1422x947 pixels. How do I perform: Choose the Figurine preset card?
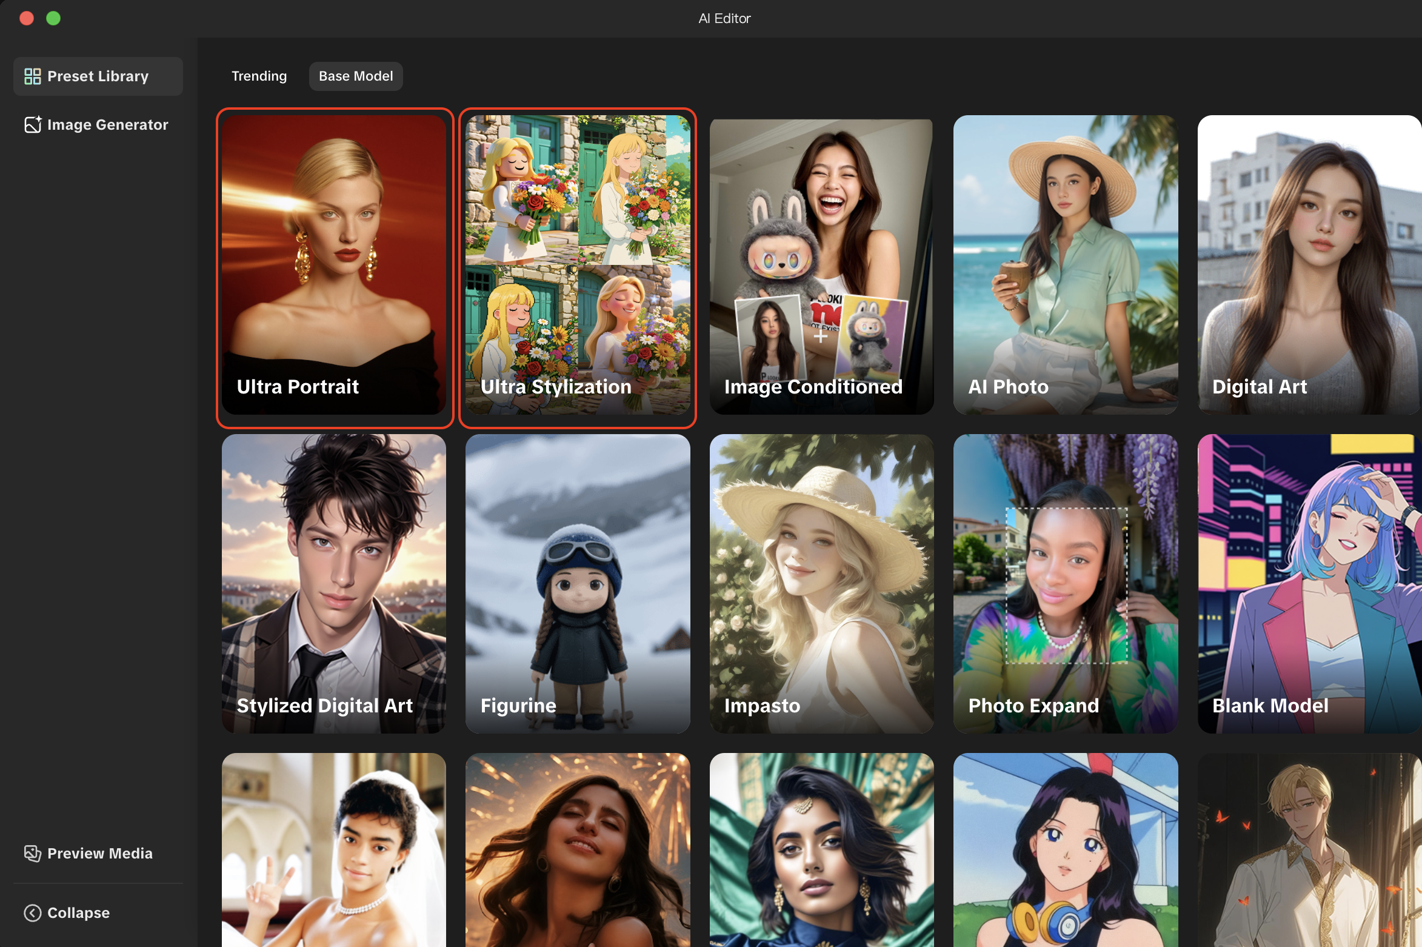578,584
